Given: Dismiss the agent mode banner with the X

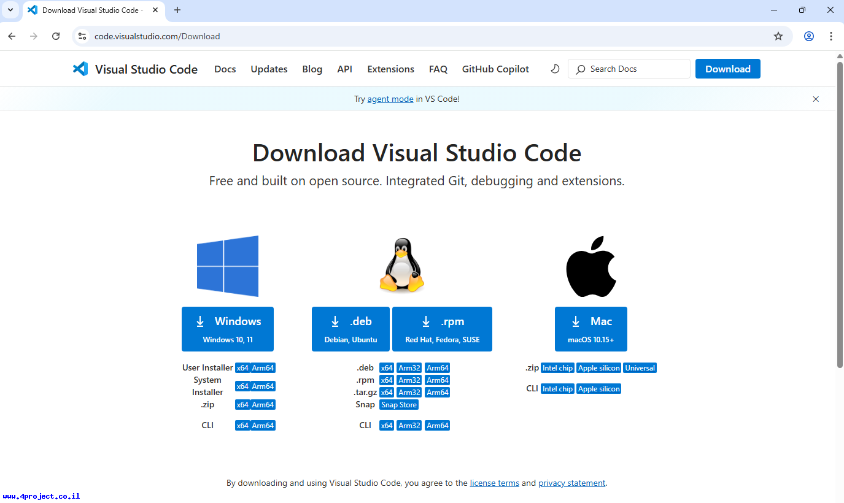Looking at the screenshot, I should pyautogui.click(x=816, y=99).
